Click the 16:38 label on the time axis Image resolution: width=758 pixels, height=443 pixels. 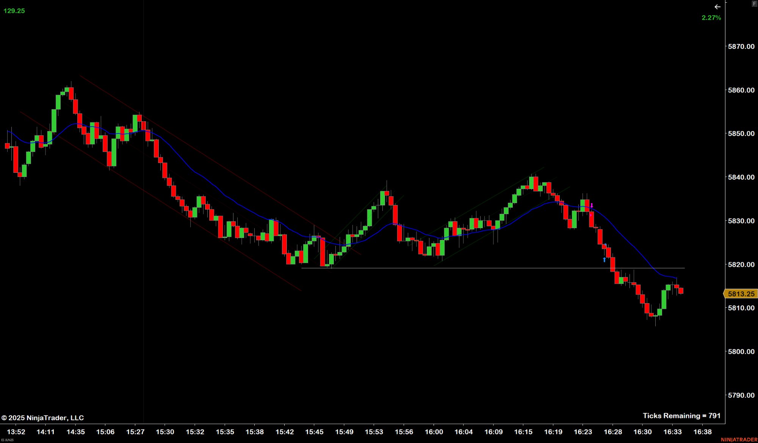[703, 432]
